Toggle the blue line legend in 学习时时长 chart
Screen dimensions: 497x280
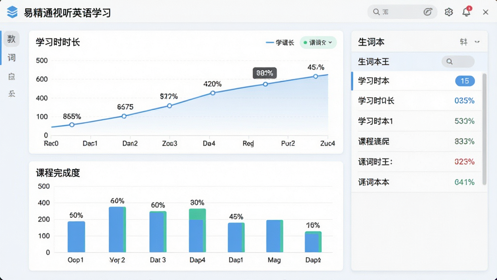pyautogui.click(x=280, y=43)
